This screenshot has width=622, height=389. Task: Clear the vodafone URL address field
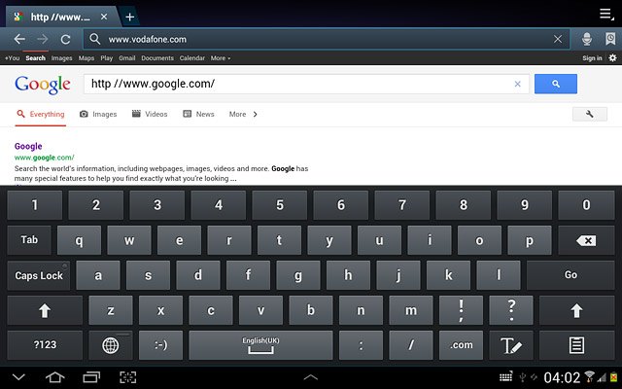click(558, 39)
